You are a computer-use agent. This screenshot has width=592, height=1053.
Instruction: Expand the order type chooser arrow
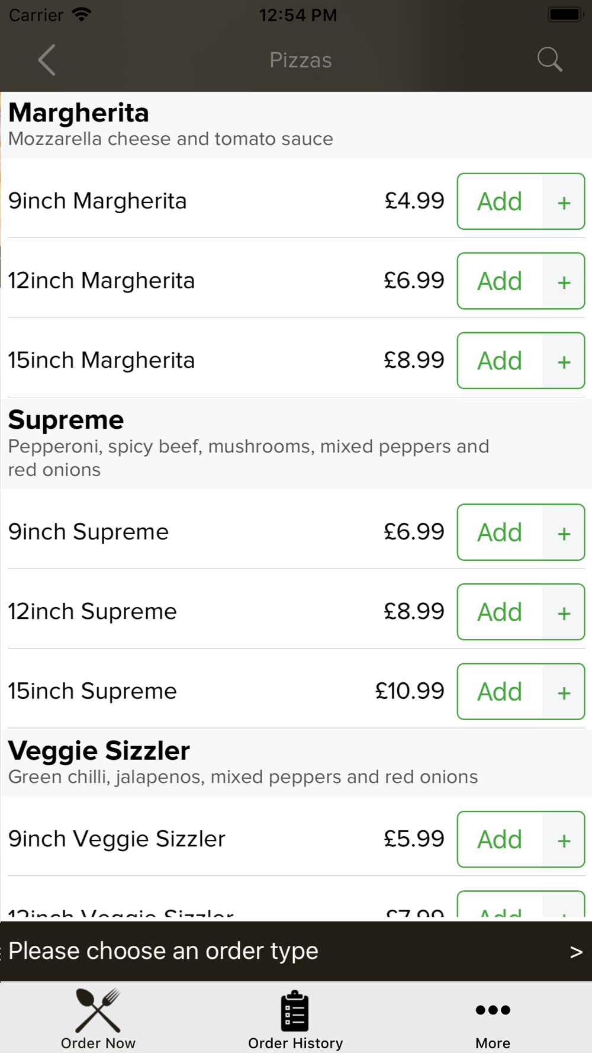(x=576, y=952)
